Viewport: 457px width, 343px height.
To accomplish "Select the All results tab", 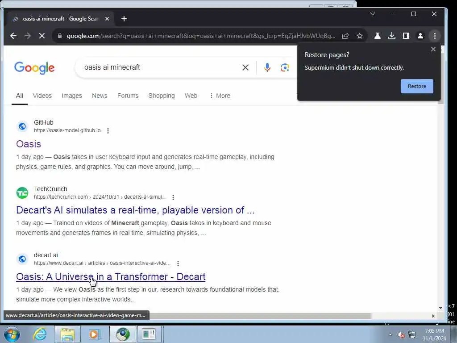I will pyautogui.click(x=20, y=96).
